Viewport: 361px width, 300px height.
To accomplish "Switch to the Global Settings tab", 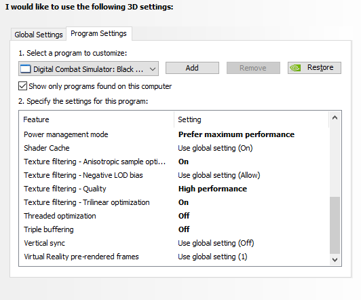I will (39, 35).
